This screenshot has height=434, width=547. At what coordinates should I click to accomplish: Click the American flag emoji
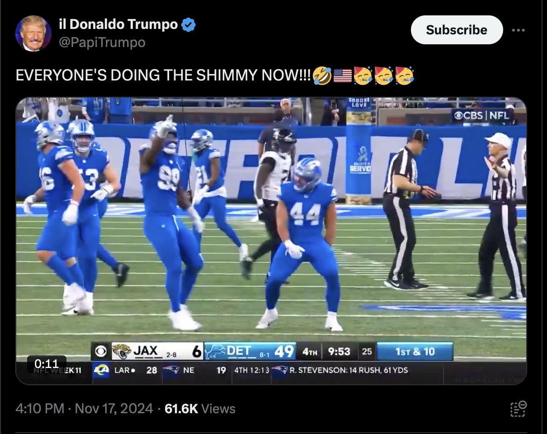tap(342, 75)
